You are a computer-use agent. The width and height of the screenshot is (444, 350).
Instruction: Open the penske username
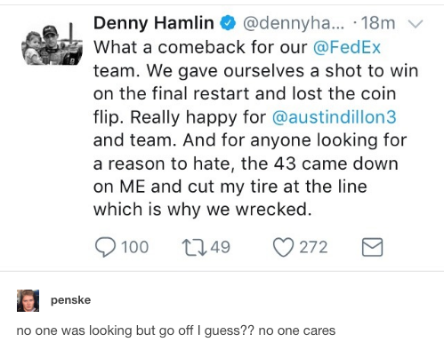[x=70, y=300]
